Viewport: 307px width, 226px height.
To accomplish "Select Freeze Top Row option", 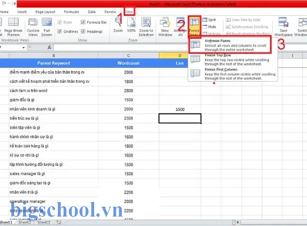I will pos(233,59).
